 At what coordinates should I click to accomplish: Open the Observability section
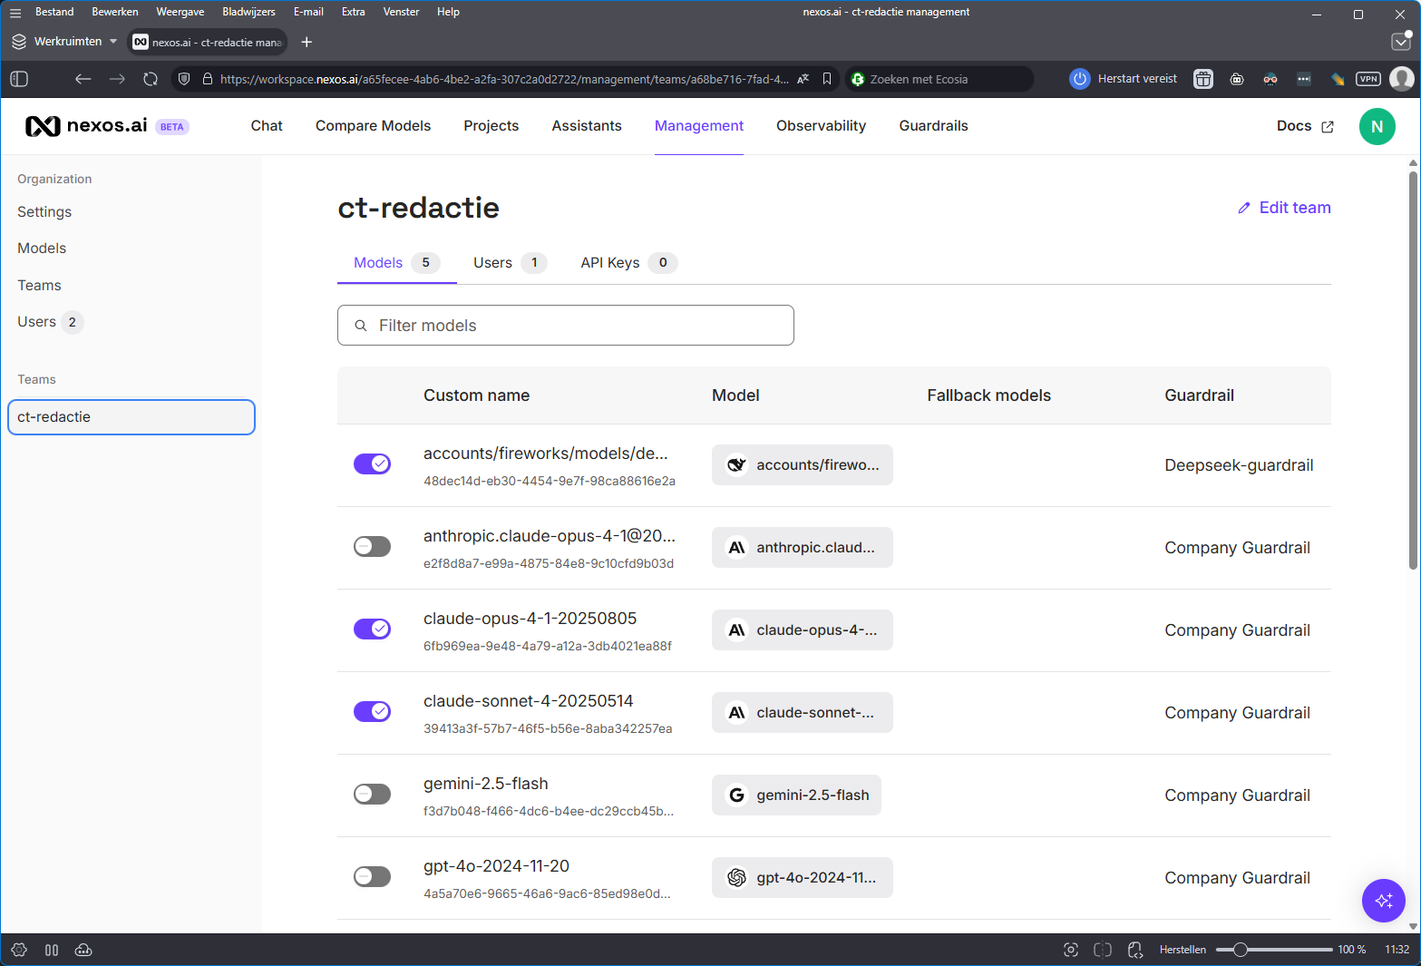tap(821, 126)
